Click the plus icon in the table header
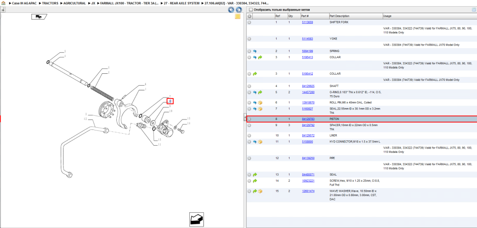Viewport: 477px width, 228px height. (x=249, y=16)
